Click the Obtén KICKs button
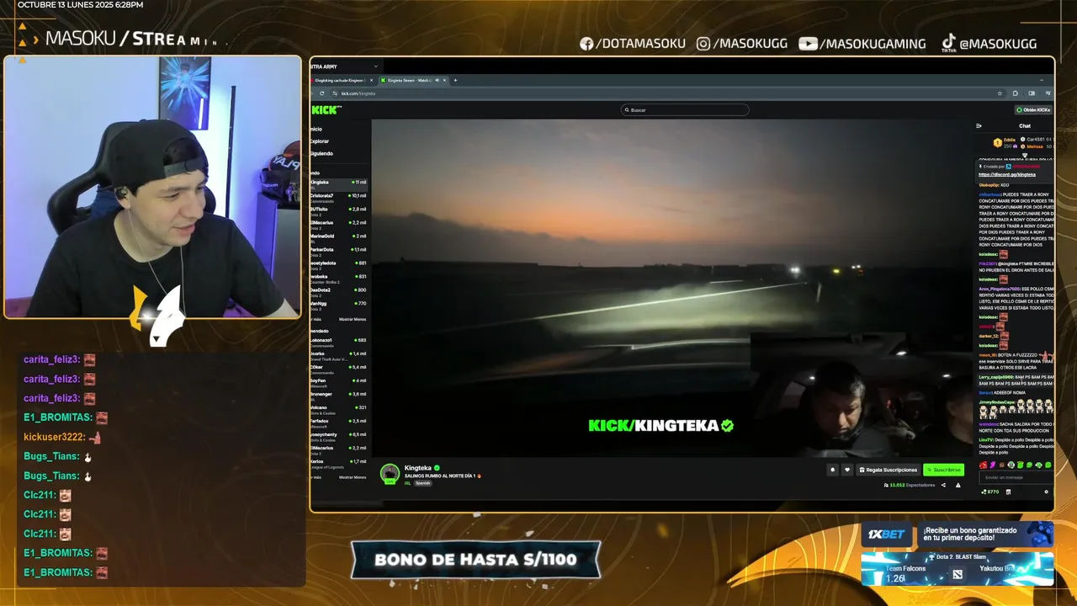The height and width of the screenshot is (606, 1077). point(1033,109)
